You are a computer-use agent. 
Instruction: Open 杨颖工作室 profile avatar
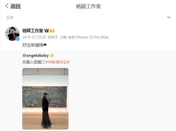pyautogui.click(x=12, y=33)
